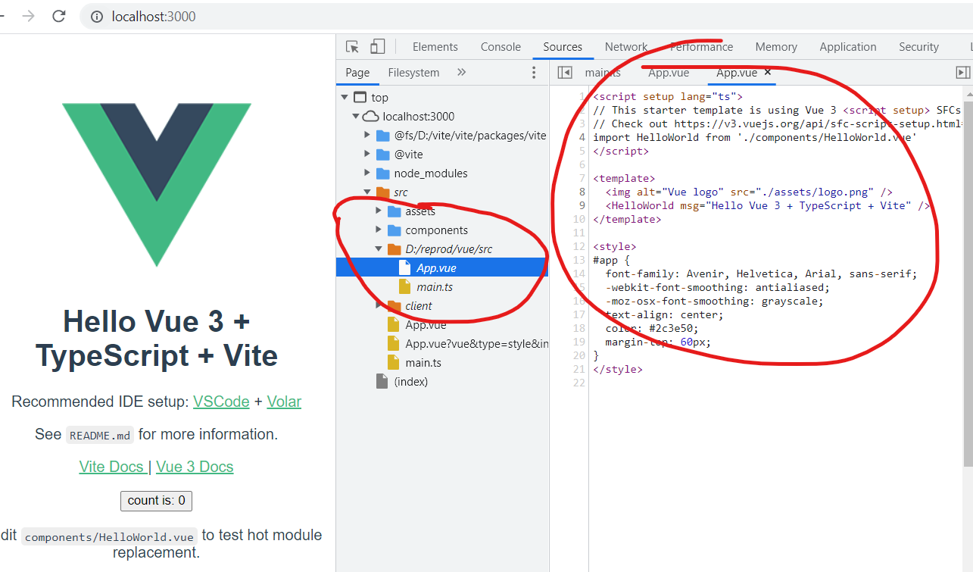Image resolution: width=973 pixels, height=572 pixels.
Task: Open the Memory tab
Action: [x=776, y=47]
